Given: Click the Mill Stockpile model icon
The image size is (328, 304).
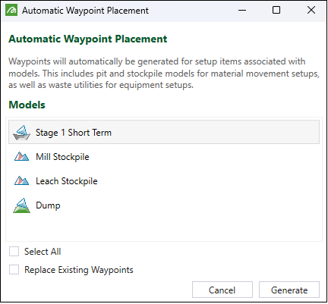Looking at the screenshot, I should pos(21,157).
